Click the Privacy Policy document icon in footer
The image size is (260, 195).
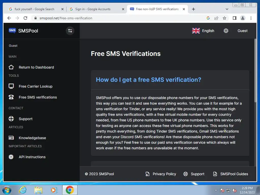[147, 174]
